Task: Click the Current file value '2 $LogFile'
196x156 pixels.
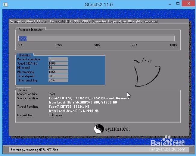Action: (55, 115)
